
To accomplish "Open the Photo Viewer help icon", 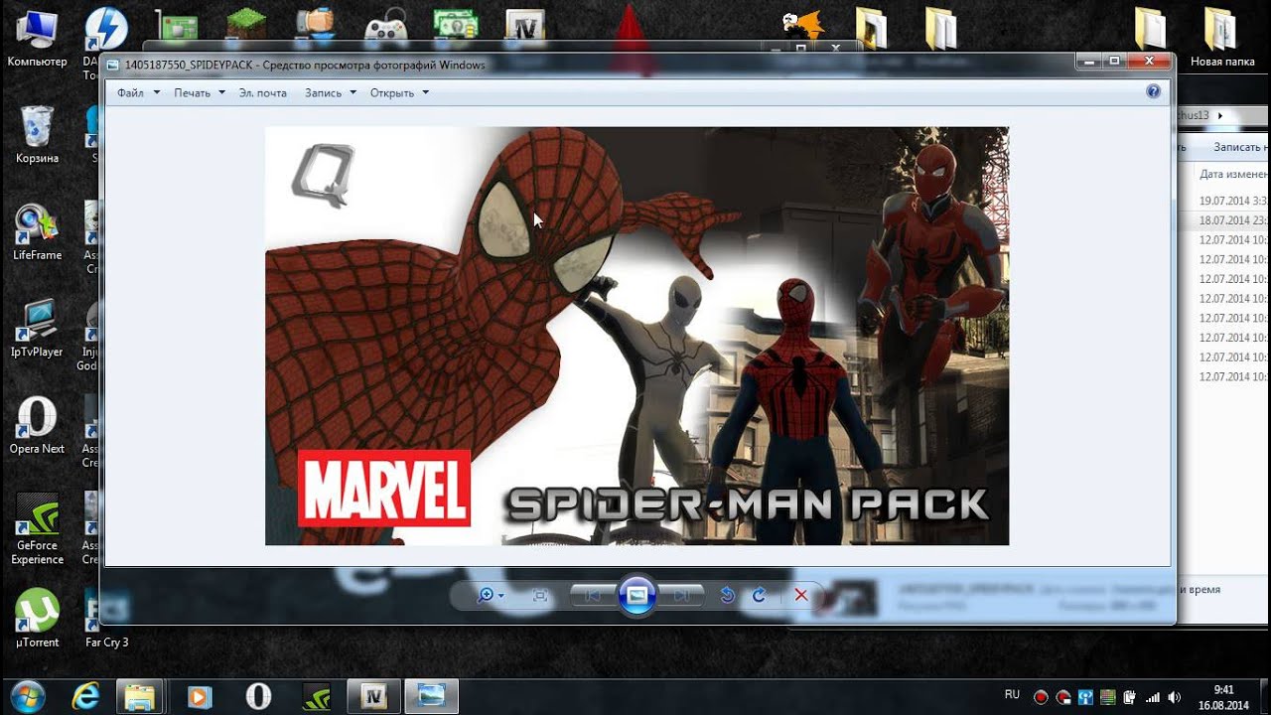I will coord(1153,91).
